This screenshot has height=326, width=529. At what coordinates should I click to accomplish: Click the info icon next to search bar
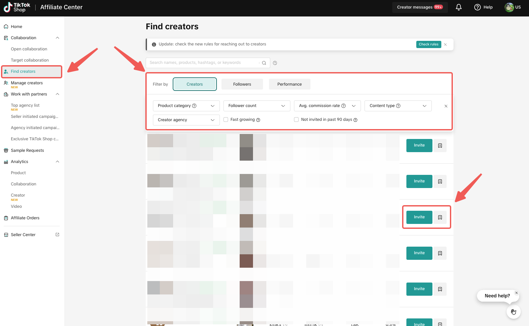(275, 63)
